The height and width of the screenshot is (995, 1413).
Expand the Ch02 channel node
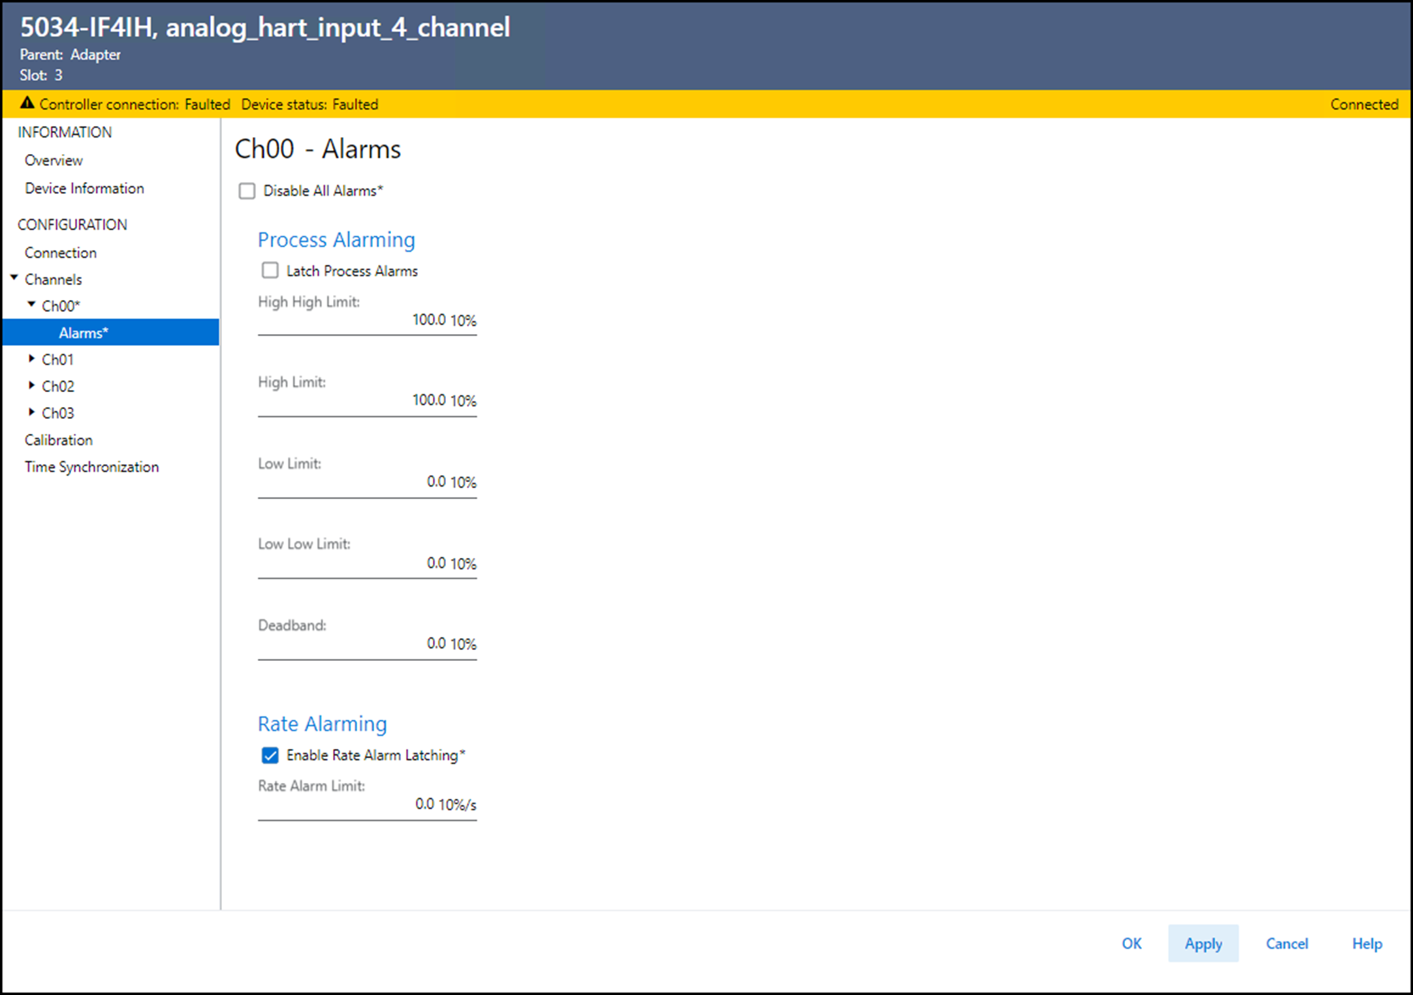pos(31,386)
